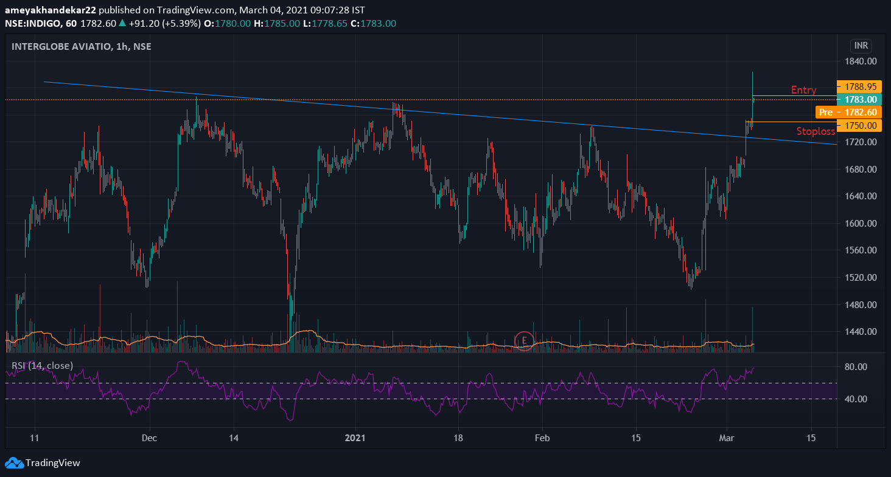The width and height of the screenshot is (891, 477).
Task: Click the 'INTERGLOBE AVIATIO, 1h, NSE' title
Action: click(82, 46)
